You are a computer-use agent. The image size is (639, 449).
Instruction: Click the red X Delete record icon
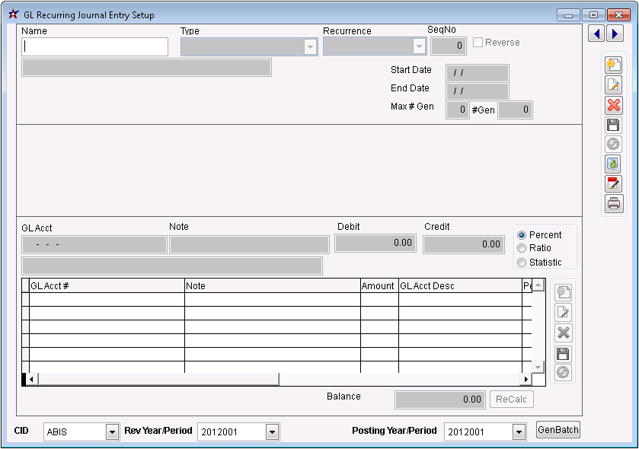point(613,105)
